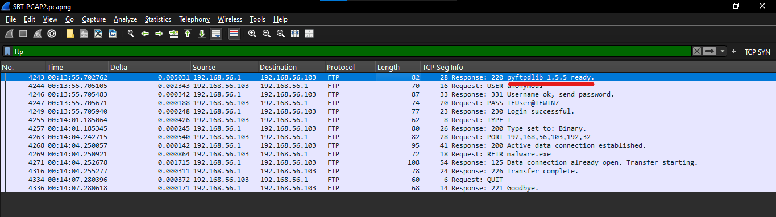Open the Help menu
The image size is (776, 217).
pos(280,19)
